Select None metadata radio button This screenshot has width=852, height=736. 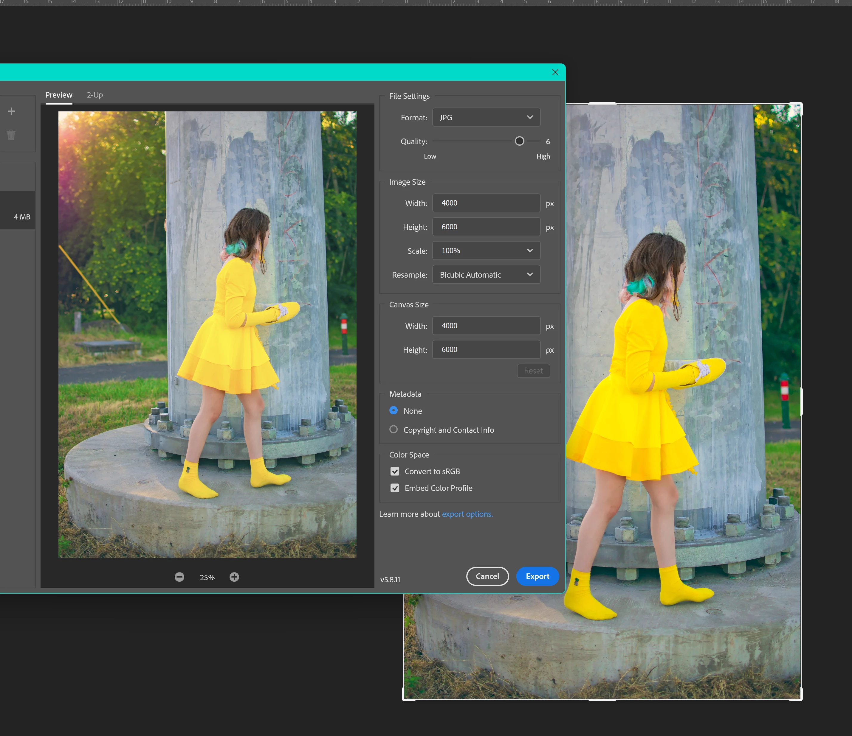tap(394, 410)
